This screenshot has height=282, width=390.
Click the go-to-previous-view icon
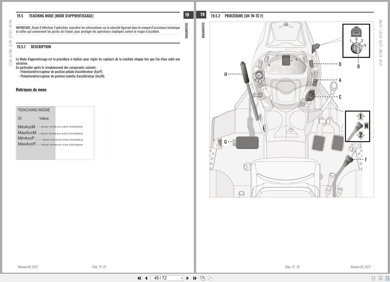click(203, 278)
